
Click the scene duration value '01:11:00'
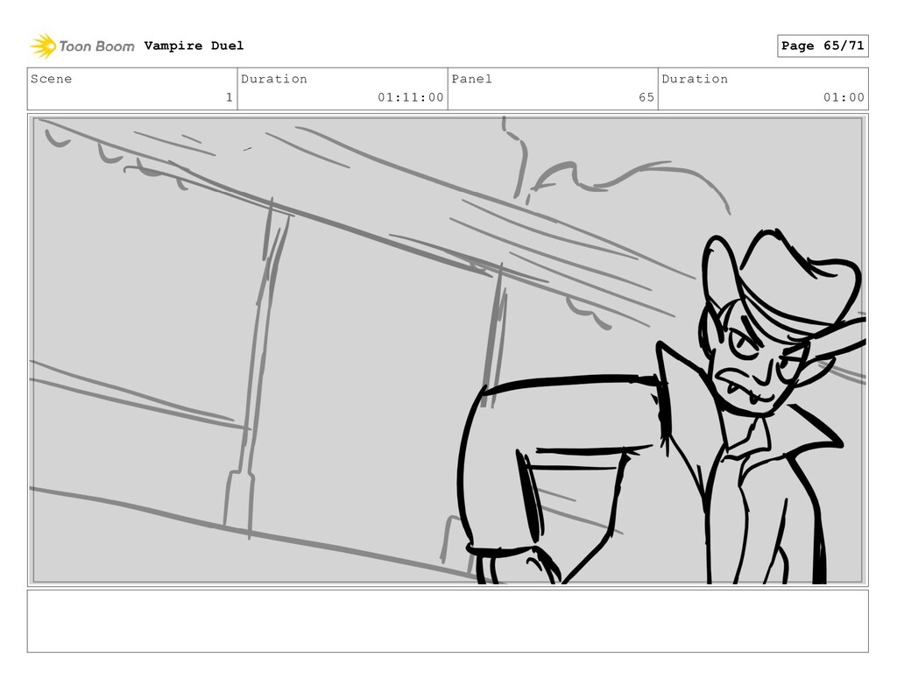point(410,97)
